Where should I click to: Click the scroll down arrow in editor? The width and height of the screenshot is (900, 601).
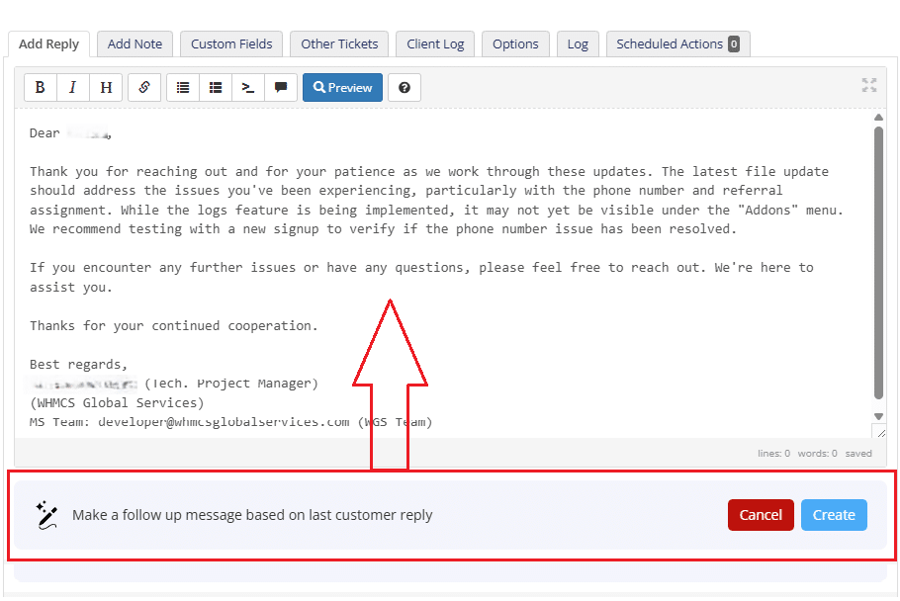pyautogui.click(x=878, y=416)
